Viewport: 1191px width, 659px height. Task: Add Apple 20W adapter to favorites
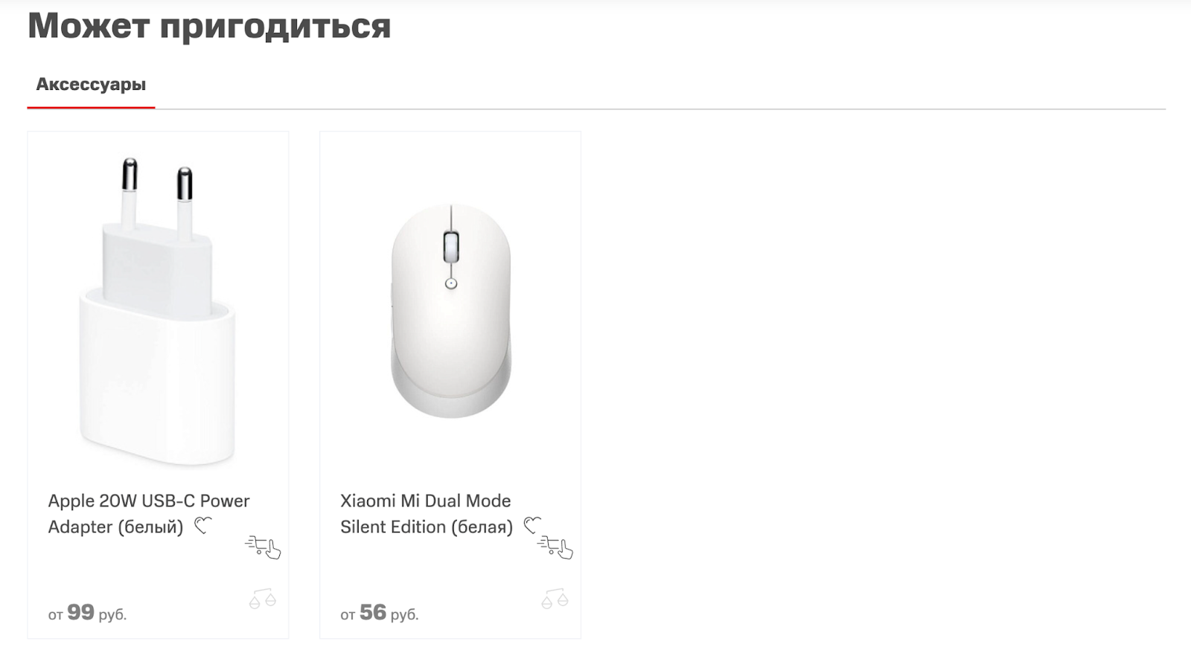click(202, 526)
